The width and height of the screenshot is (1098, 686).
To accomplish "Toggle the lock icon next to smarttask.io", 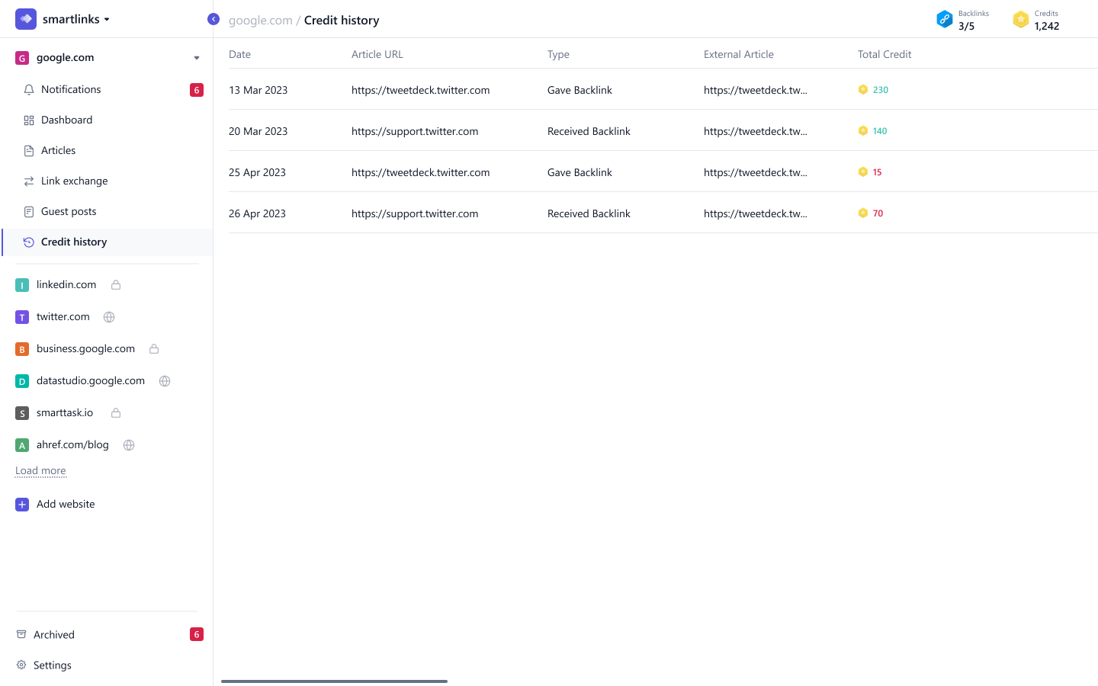I will 116,413.
